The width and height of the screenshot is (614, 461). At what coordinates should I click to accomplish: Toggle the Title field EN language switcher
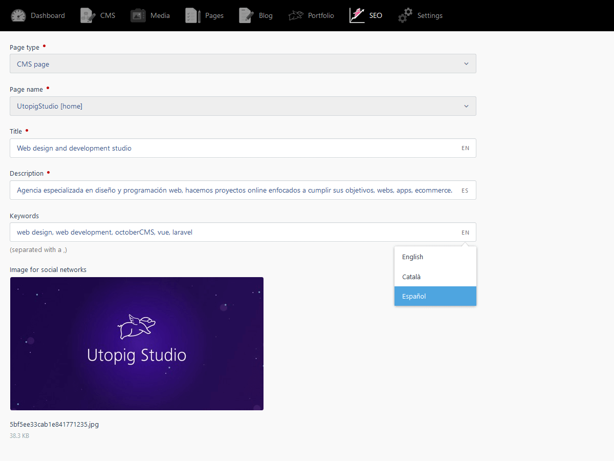point(465,148)
